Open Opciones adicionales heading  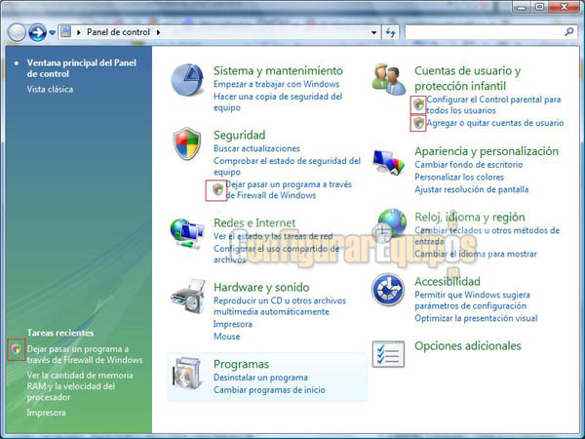point(468,345)
